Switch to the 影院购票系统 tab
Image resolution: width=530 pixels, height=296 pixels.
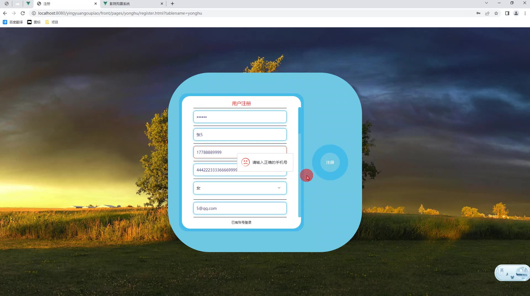(132, 4)
